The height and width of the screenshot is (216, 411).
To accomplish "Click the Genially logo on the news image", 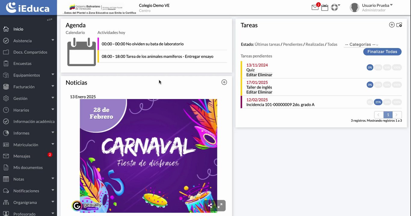I will tap(87, 206).
